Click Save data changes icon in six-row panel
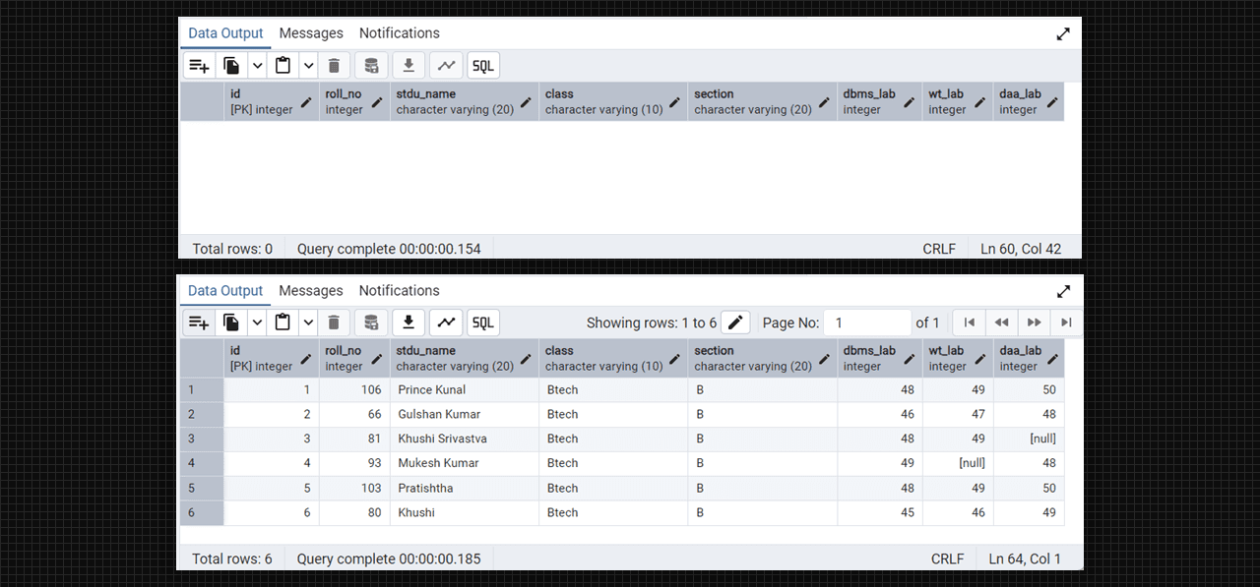The image size is (1260, 587). (x=371, y=323)
